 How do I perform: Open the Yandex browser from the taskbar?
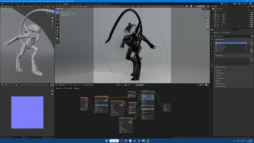(x=130, y=140)
